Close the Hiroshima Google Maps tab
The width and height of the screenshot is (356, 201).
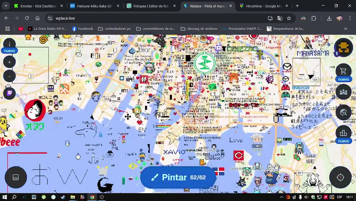click(287, 6)
